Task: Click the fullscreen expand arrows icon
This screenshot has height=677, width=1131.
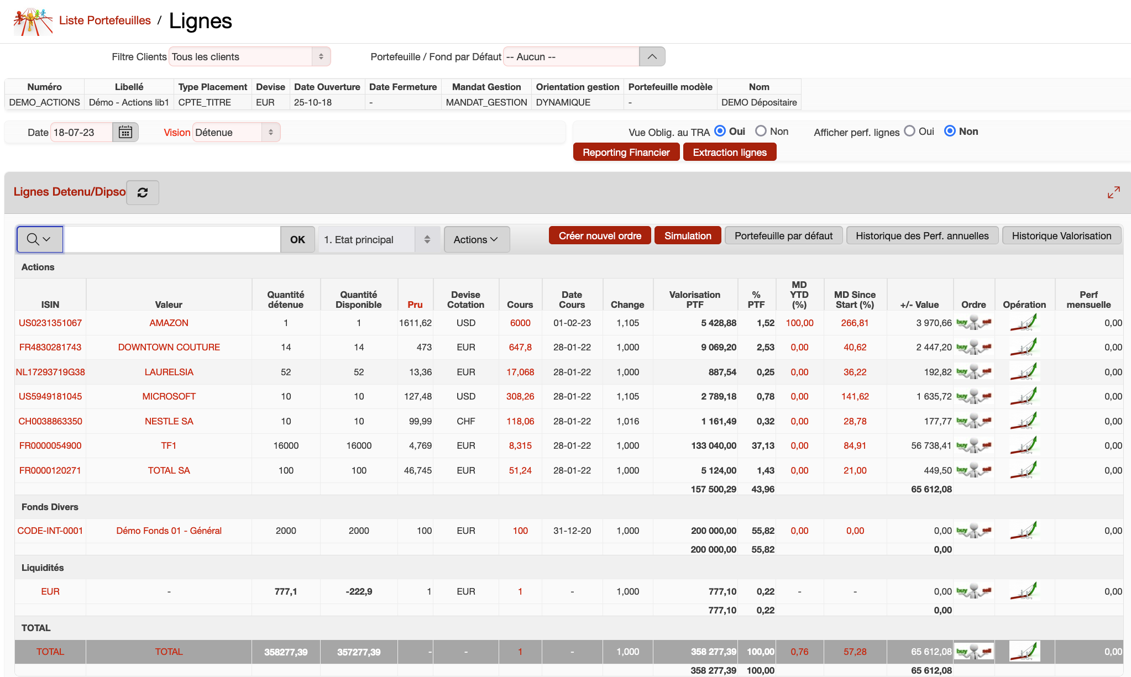Action: point(1113,192)
